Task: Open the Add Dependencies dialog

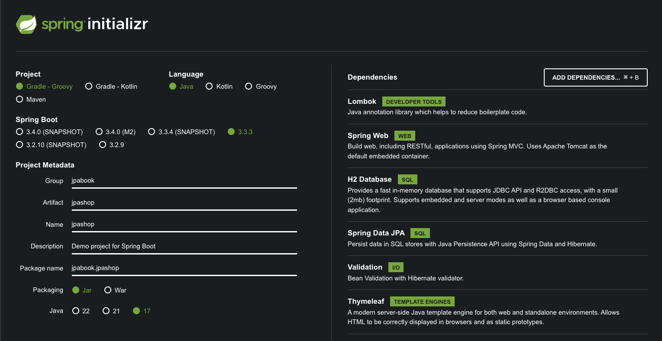Action: pyautogui.click(x=595, y=77)
